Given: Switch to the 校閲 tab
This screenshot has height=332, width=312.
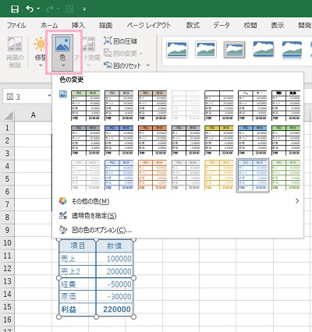Looking at the screenshot, I should click(250, 25).
